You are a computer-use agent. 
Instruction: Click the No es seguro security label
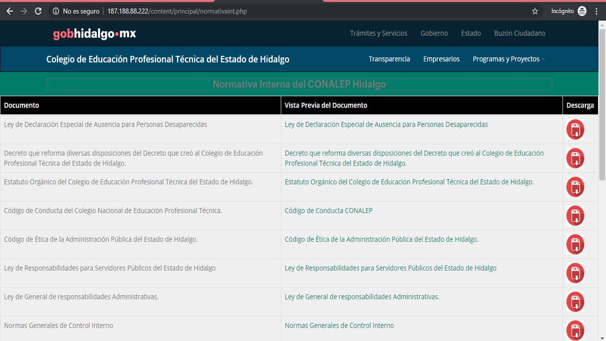(x=81, y=11)
